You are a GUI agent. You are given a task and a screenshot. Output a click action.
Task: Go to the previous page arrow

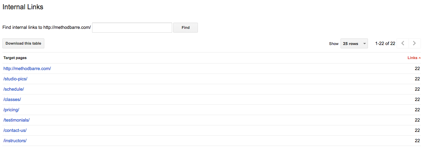403,43
